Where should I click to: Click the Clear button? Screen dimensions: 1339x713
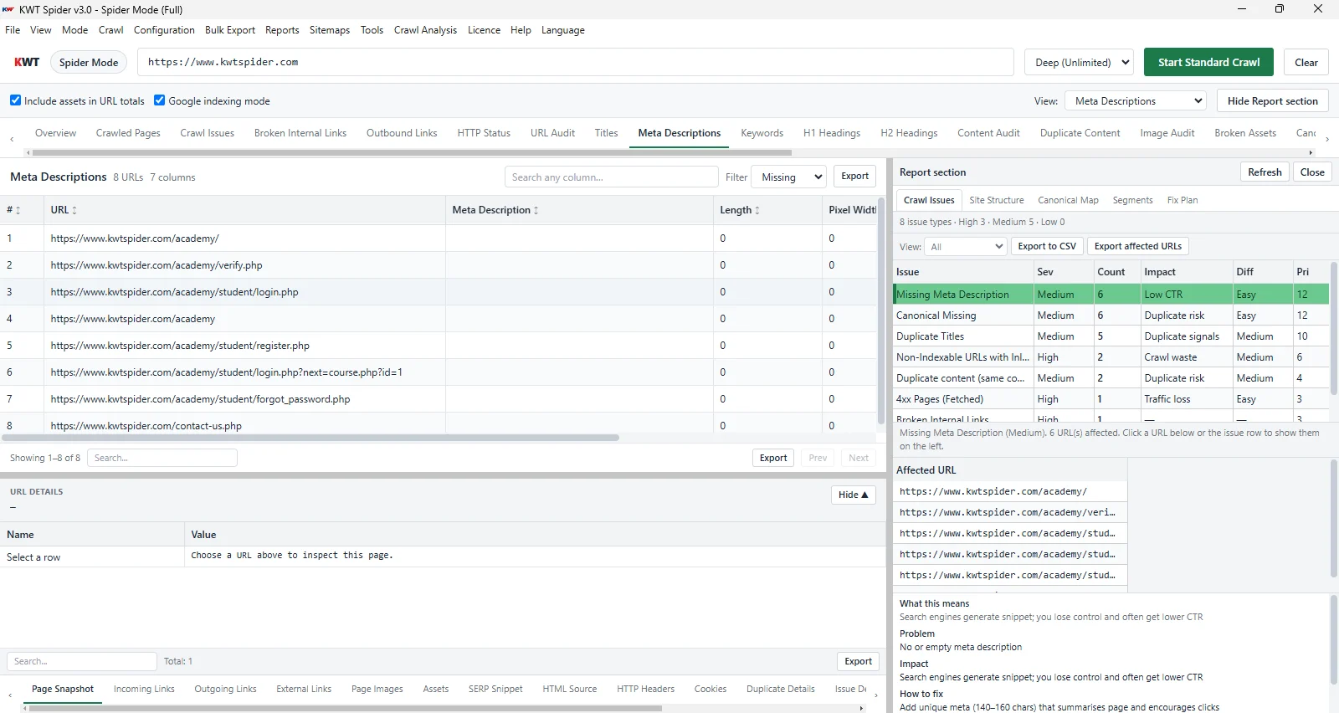tap(1306, 62)
